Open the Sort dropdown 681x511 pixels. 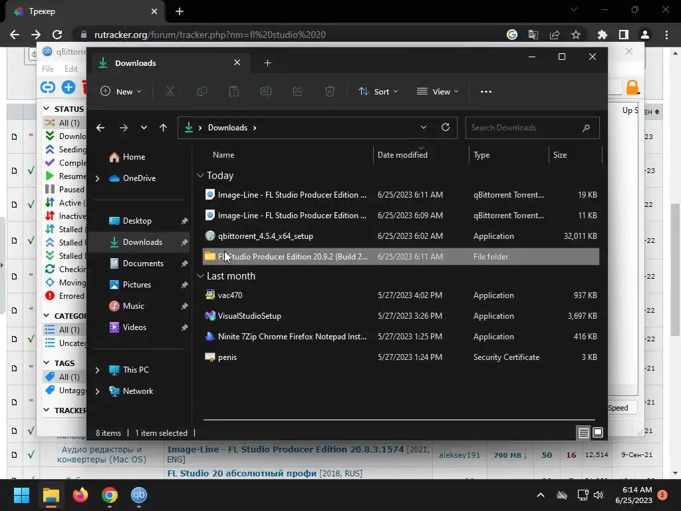(378, 92)
